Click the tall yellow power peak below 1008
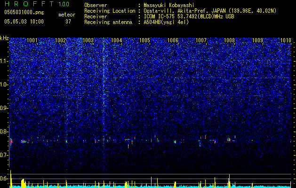The image size is (296, 188). [x=229, y=181]
